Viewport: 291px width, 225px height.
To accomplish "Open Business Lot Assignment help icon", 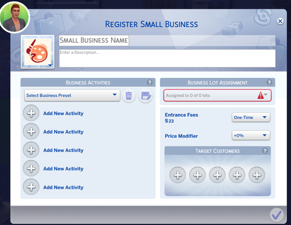I will point(269,83).
